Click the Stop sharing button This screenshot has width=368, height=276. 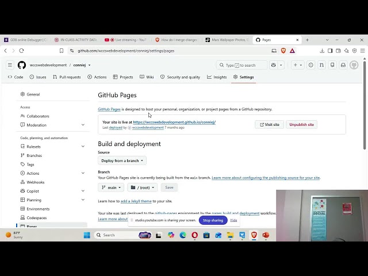[213, 220]
